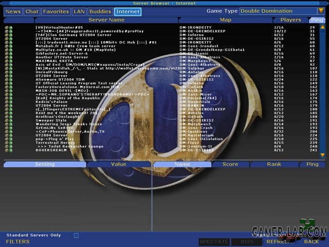Sort servers by Server Name column
The height and width of the screenshot is (247, 329).
point(106,20)
